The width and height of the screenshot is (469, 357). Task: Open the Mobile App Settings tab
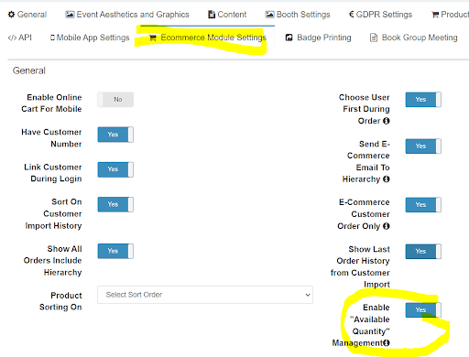pyautogui.click(x=90, y=38)
